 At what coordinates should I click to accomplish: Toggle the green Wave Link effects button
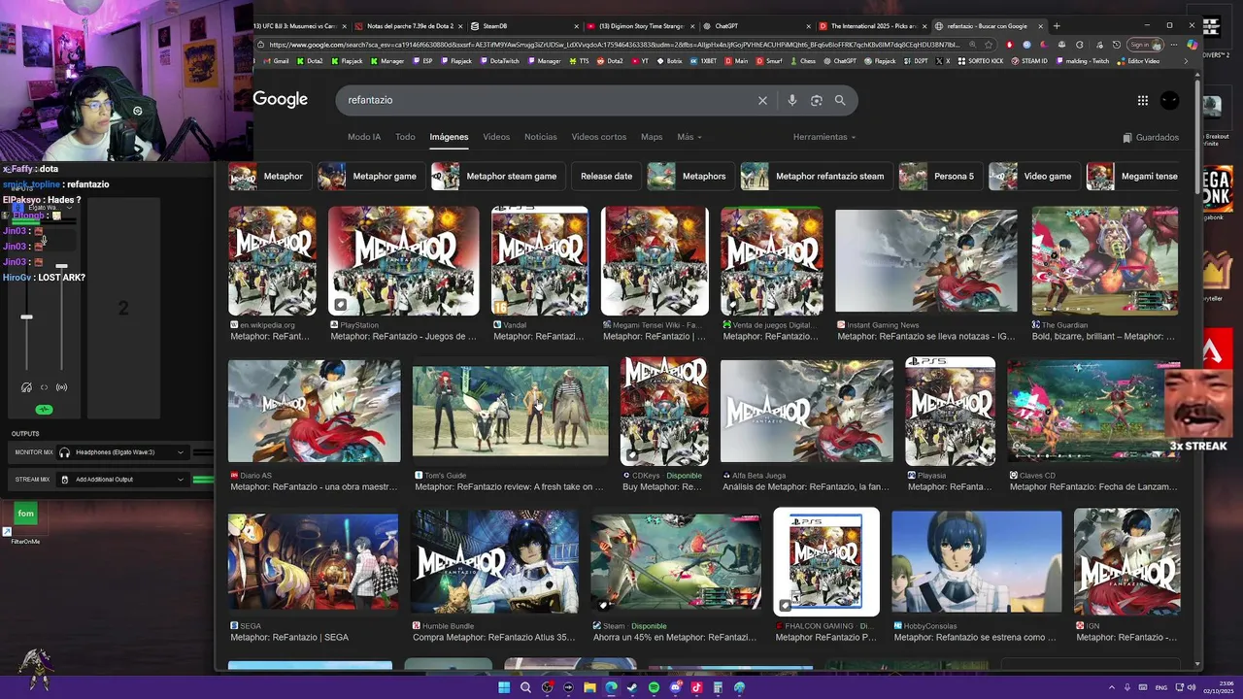tap(44, 410)
